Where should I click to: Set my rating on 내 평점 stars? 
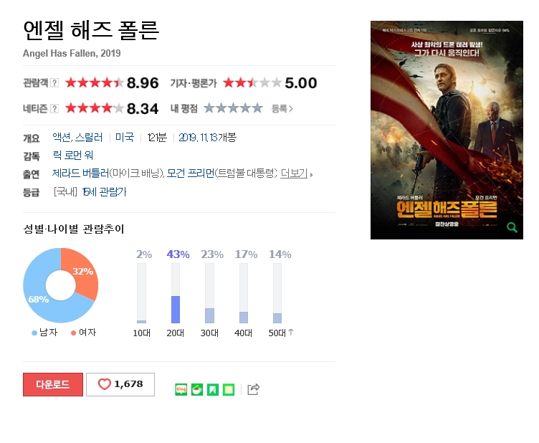[234, 108]
